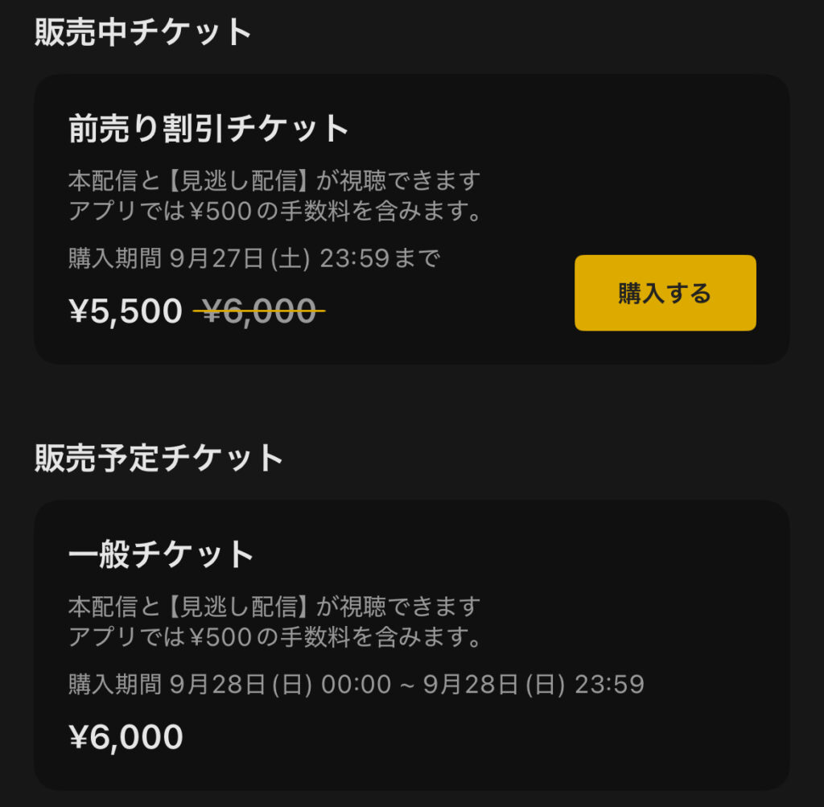Select the 前売り割引チケット title
824x807 pixels.
[208, 129]
